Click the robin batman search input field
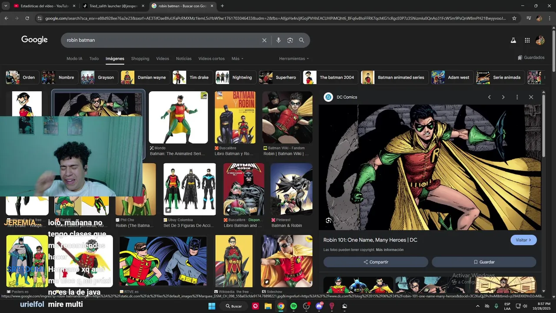Image resolution: width=556 pixels, height=313 pixels. tap(161, 40)
